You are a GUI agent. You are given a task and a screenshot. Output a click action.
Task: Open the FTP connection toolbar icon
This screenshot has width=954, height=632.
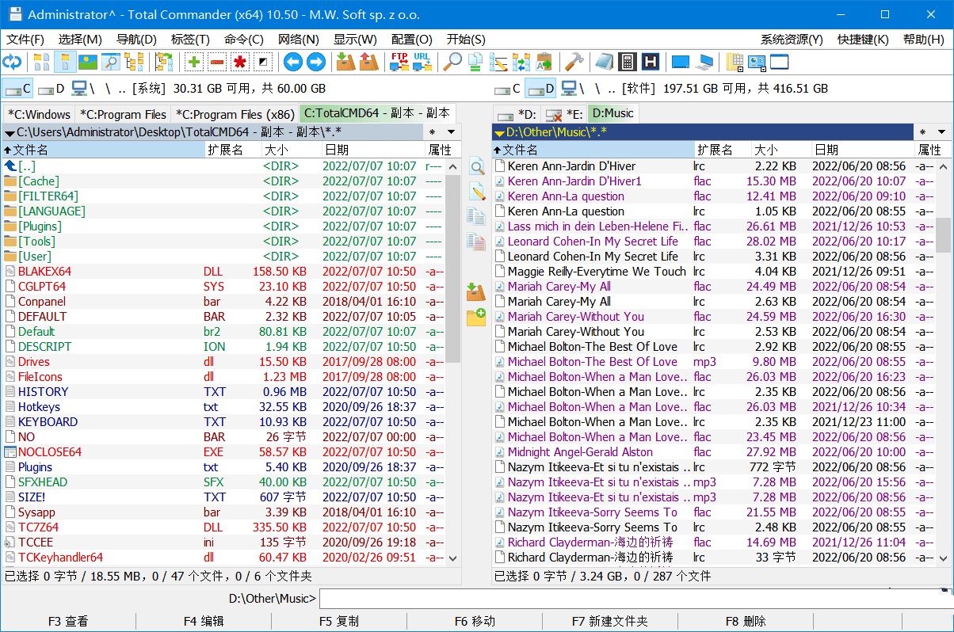tap(399, 62)
